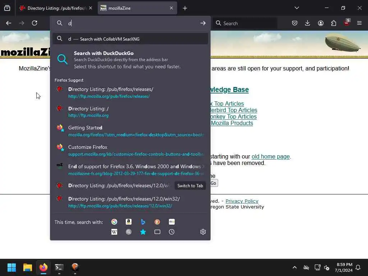Open the Mozilla Products link
Image resolution: width=368 pixels, height=276 pixels.
(x=232, y=123)
